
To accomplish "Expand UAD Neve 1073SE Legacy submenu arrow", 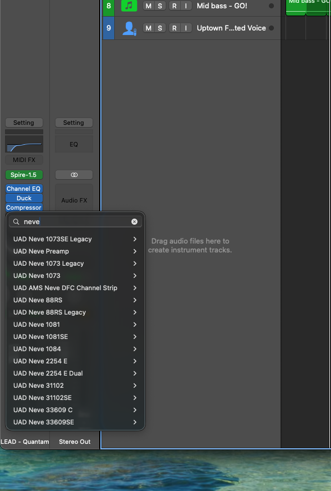I will pos(135,239).
